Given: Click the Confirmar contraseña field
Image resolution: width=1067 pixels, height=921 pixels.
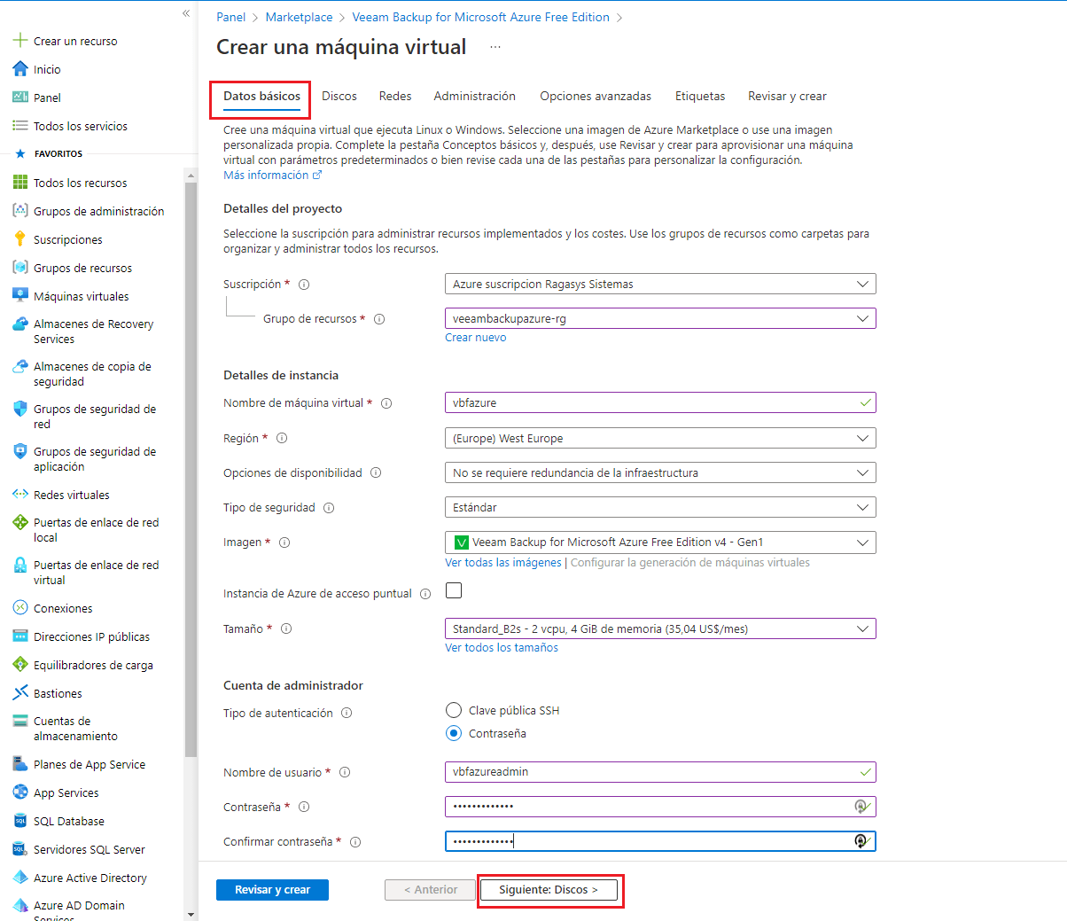Looking at the screenshot, I should click(660, 841).
